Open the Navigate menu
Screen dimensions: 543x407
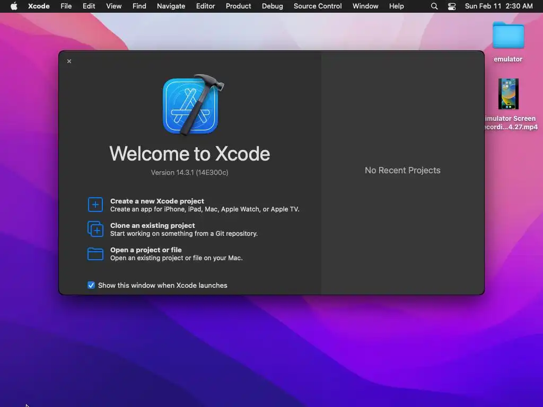click(x=171, y=6)
